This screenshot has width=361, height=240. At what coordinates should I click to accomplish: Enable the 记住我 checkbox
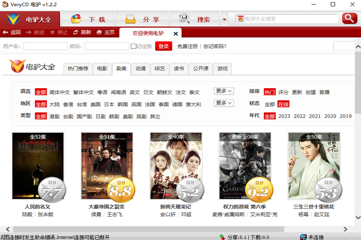[x=134, y=46]
